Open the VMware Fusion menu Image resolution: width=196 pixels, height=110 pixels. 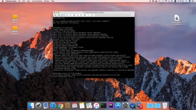point(11,1)
